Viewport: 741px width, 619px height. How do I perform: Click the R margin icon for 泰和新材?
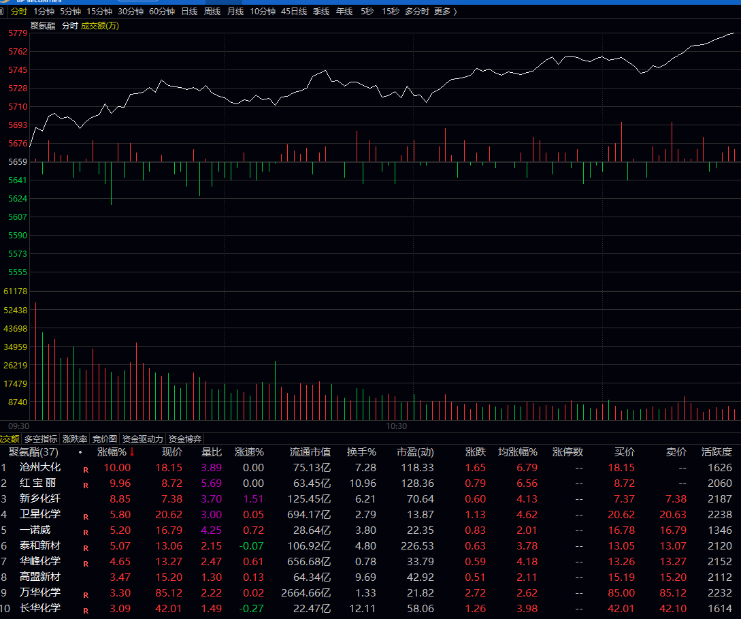[86, 548]
